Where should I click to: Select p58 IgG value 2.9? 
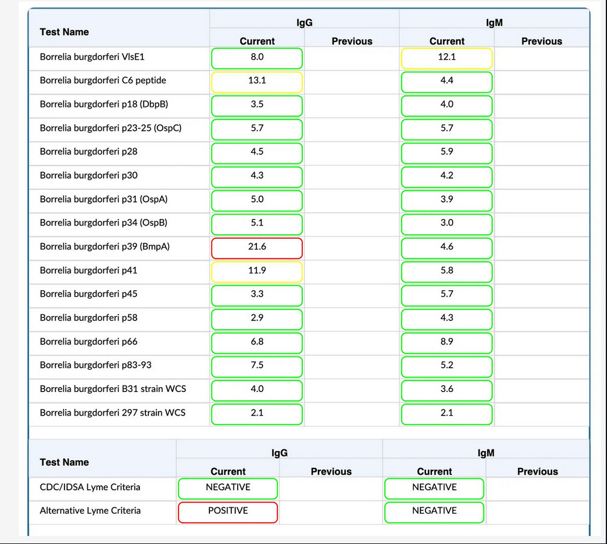257,320
